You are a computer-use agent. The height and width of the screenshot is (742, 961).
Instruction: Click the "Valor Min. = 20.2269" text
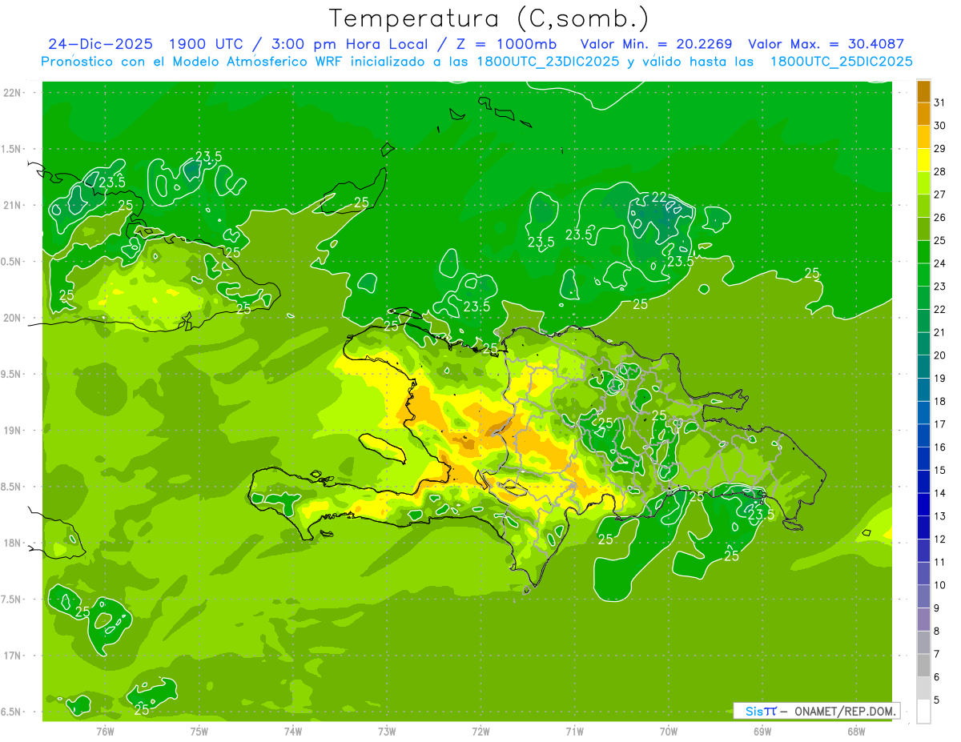click(x=656, y=45)
